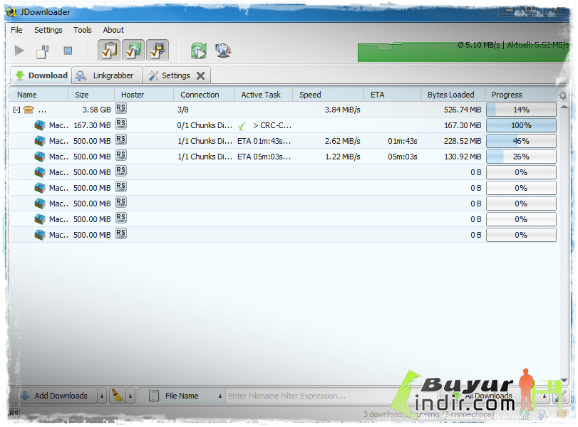Open the Tools menu

pos(82,30)
